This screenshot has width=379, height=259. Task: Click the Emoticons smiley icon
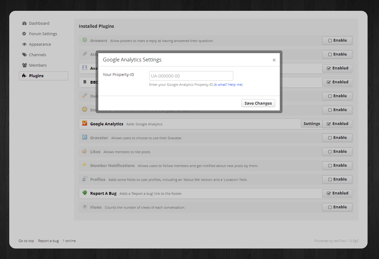click(x=85, y=109)
